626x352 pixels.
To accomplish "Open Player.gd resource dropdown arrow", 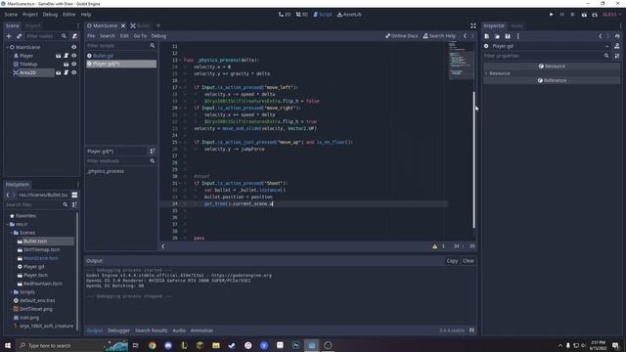I will 606,46.
